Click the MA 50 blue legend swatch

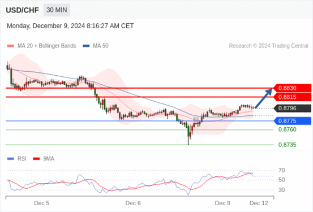coord(86,46)
